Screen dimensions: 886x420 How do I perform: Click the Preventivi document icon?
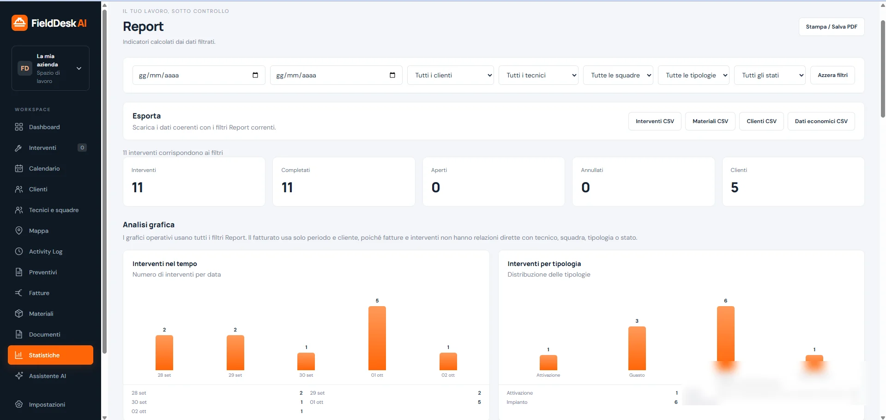(19, 272)
